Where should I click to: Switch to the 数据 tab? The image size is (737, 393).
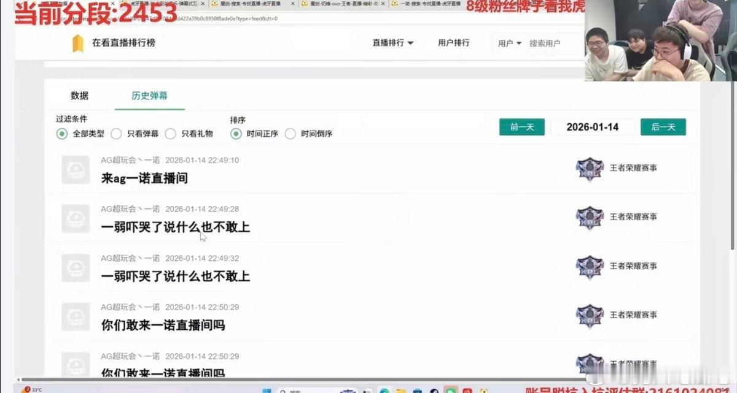(x=80, y=96)
